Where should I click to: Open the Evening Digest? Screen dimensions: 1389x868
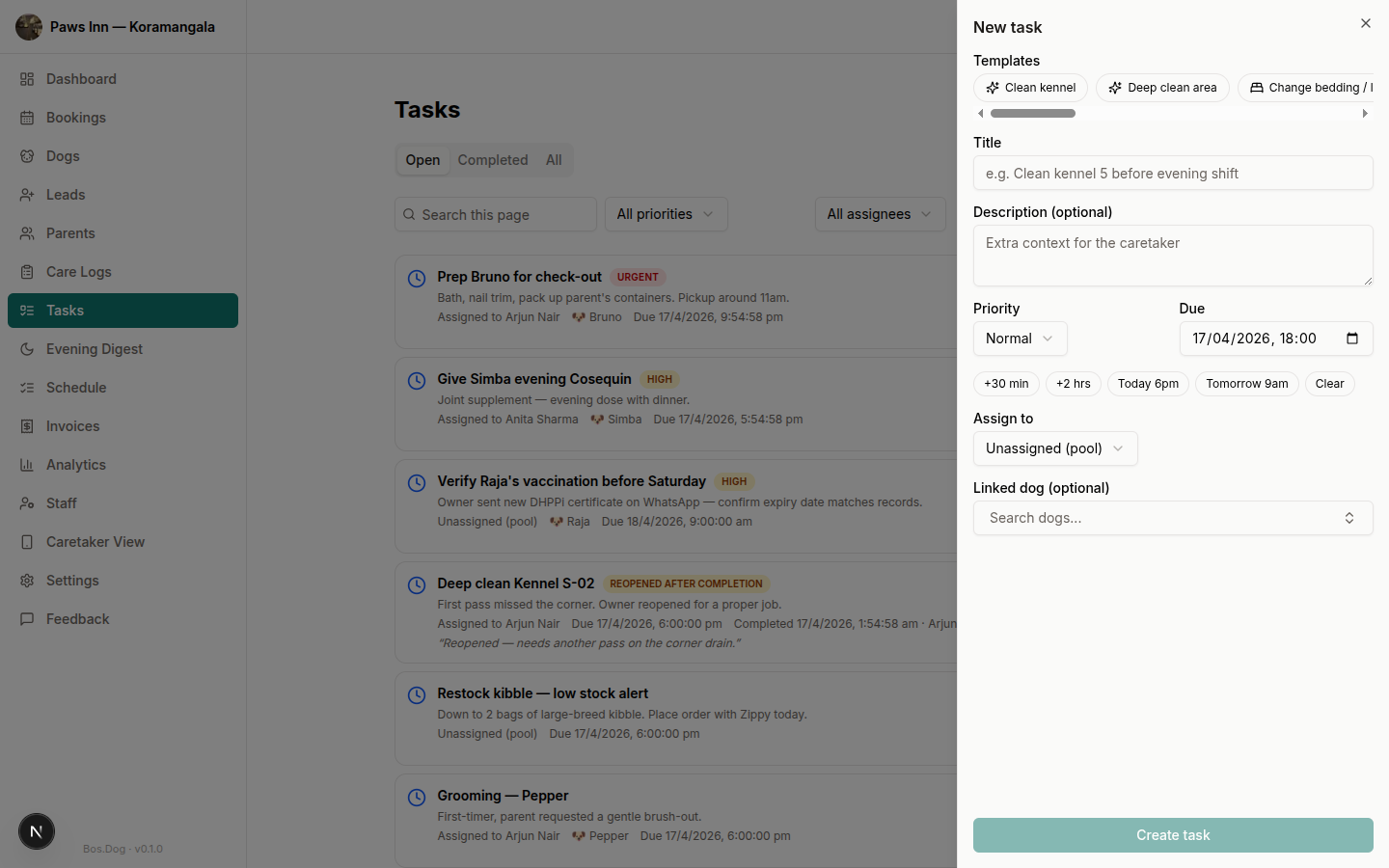point(94,348)
